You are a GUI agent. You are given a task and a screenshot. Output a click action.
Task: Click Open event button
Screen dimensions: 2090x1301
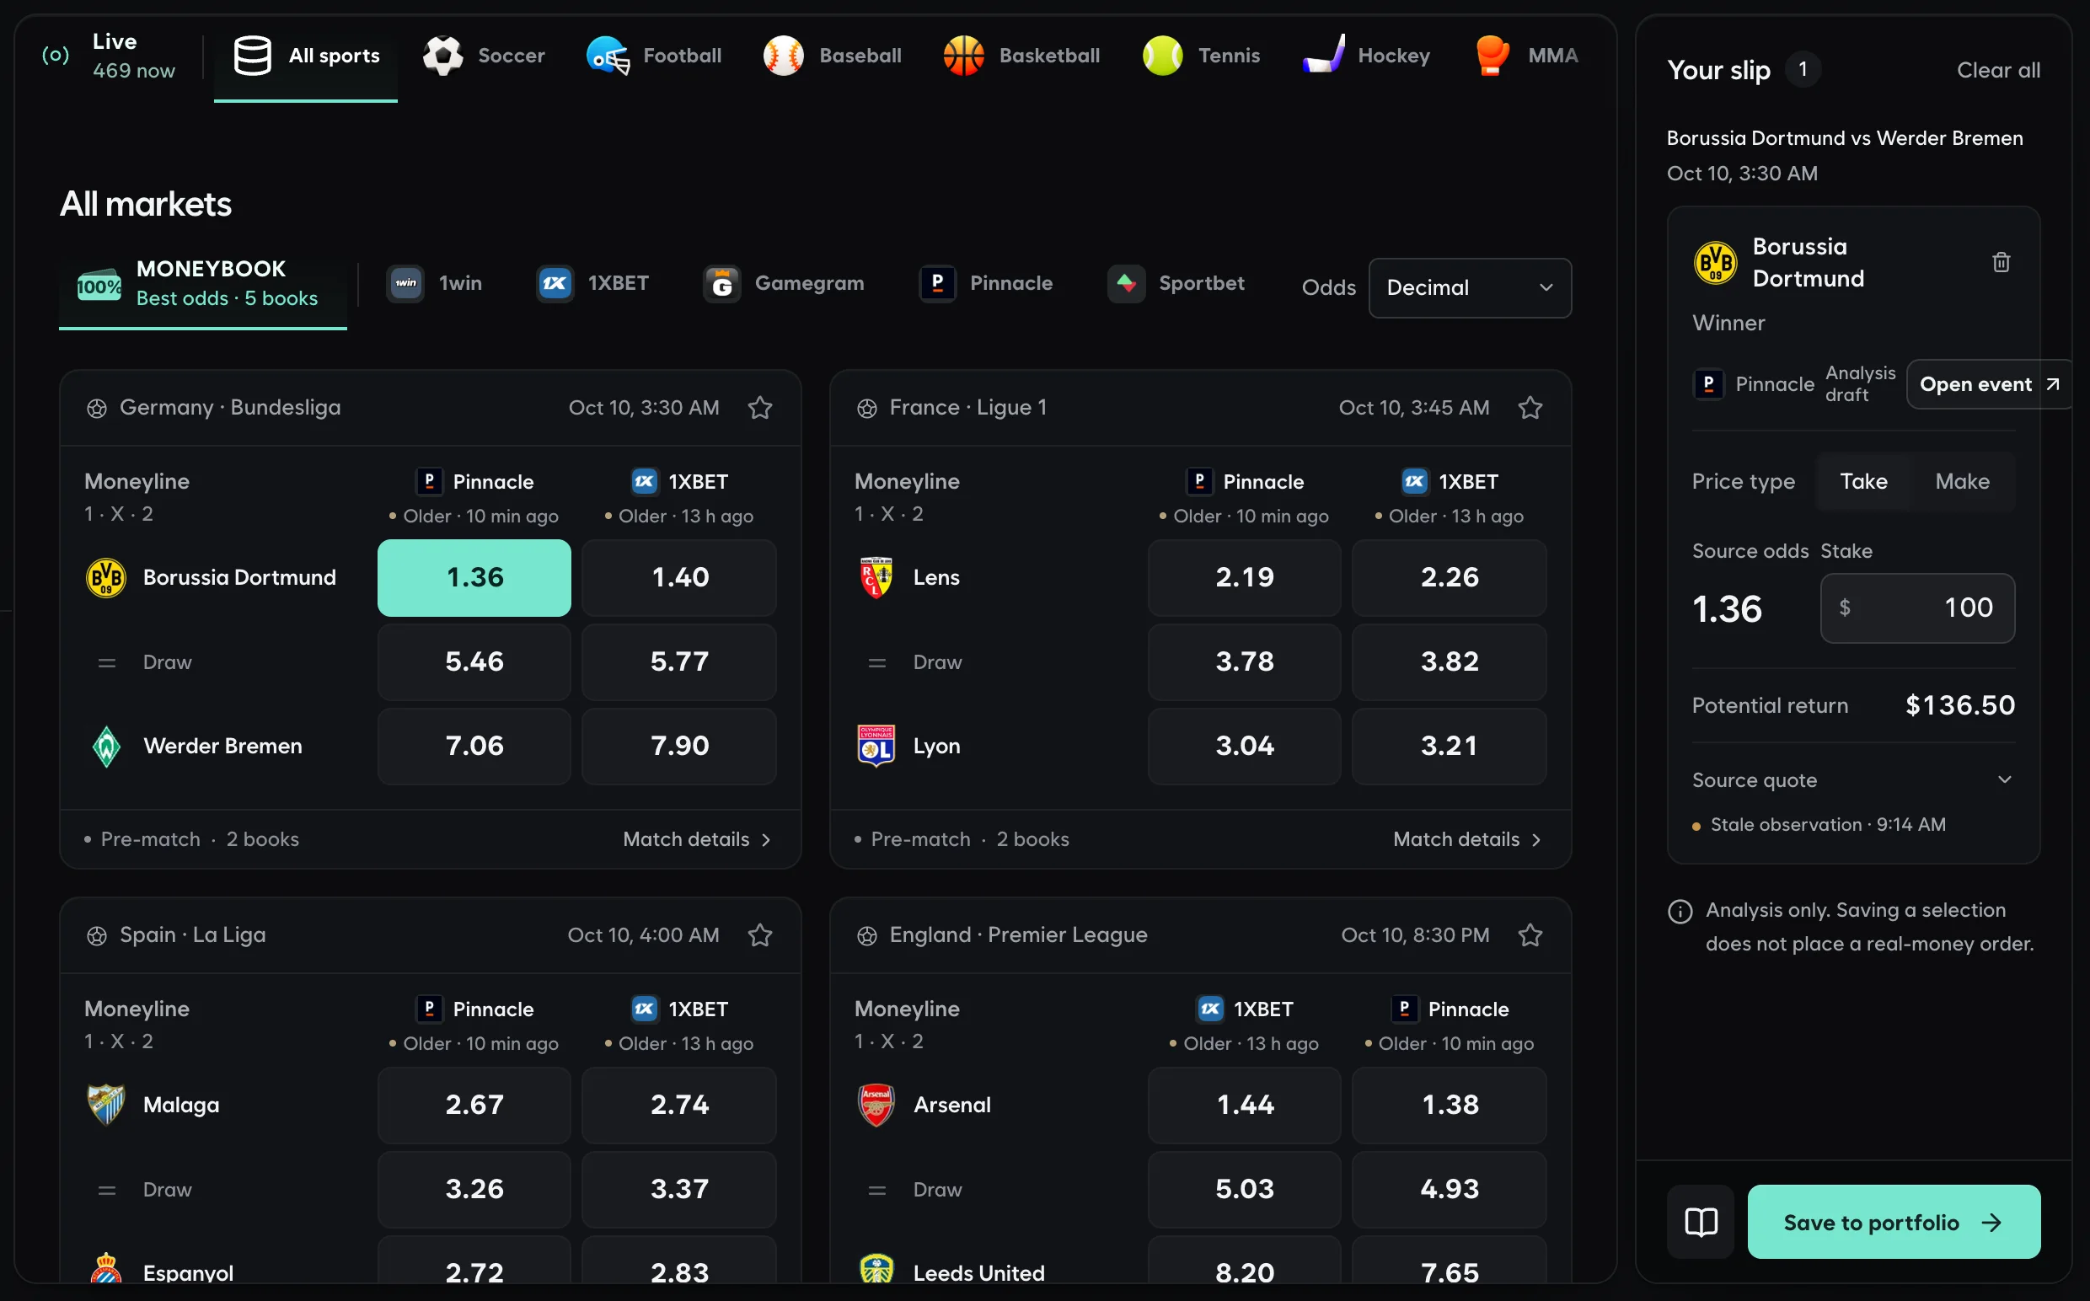click(x=1989, y=383)
